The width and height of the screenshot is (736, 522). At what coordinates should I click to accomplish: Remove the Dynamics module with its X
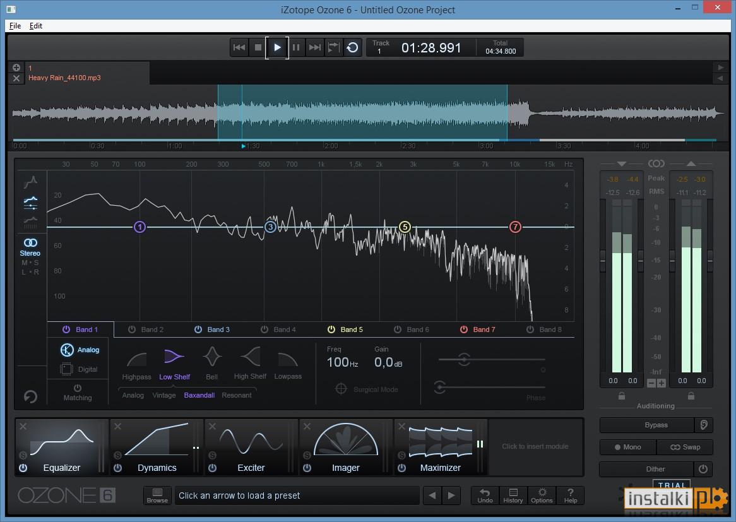click(118, 426)
